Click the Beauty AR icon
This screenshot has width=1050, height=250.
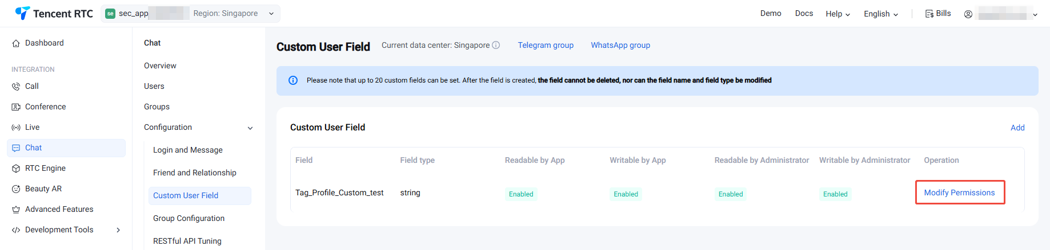click(x=16, y=189)
